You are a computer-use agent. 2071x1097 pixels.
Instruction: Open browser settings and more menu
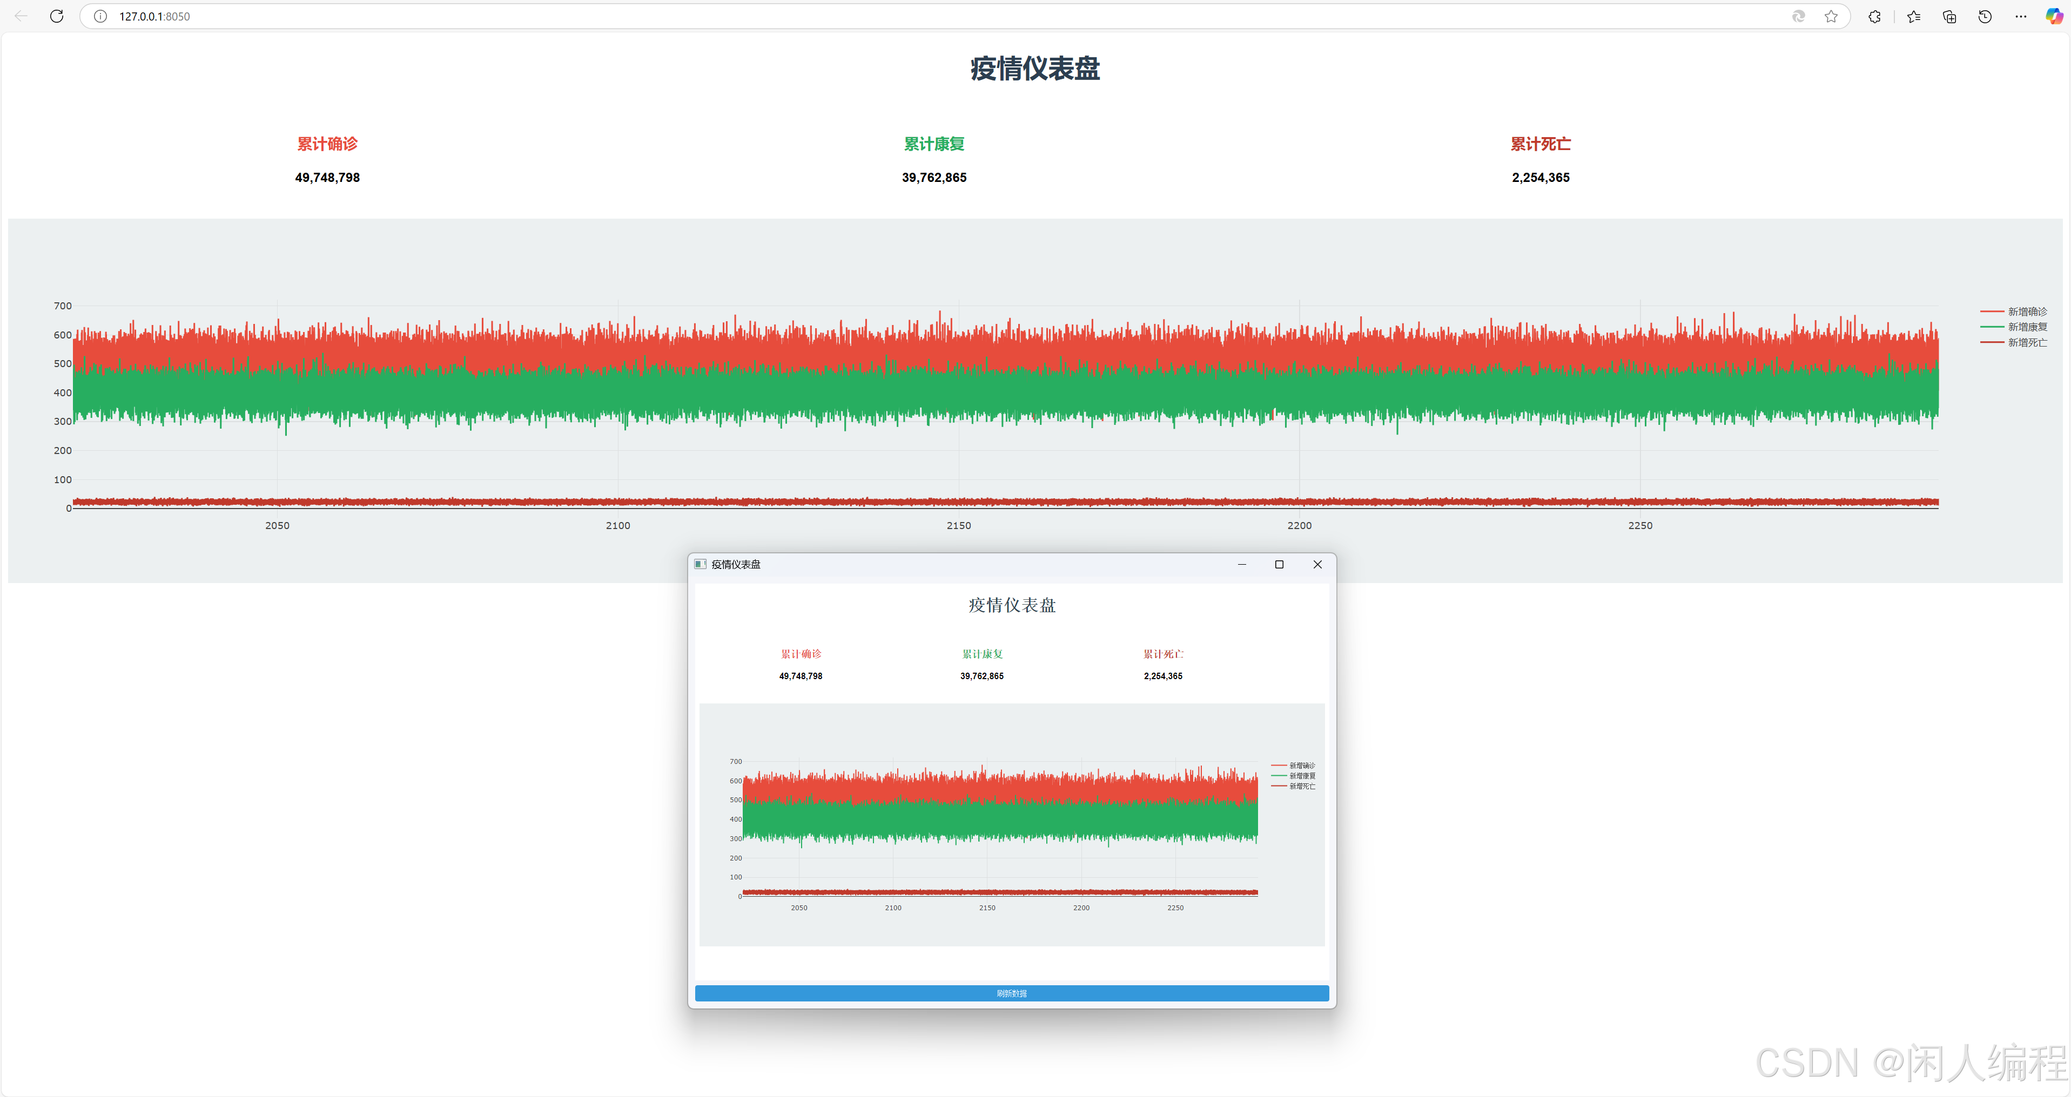click(2020, 16)
